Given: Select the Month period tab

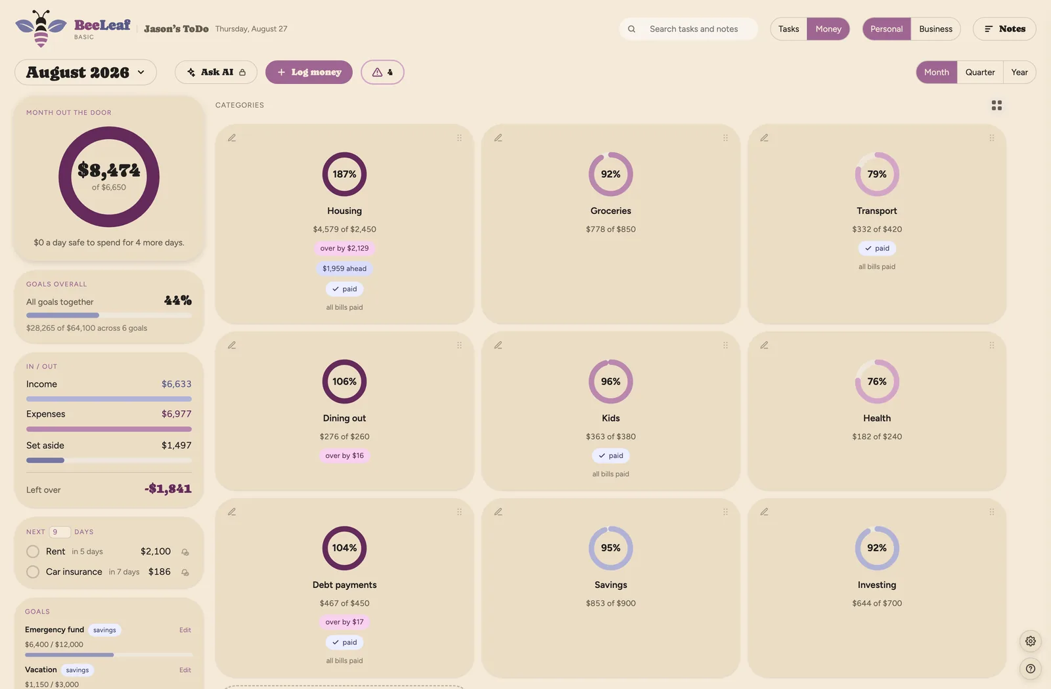Looking at the screenshot, I should point(936,72).
